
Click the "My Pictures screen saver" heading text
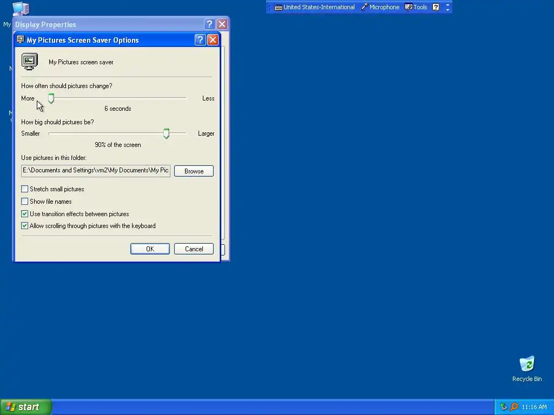coord(81,62)
